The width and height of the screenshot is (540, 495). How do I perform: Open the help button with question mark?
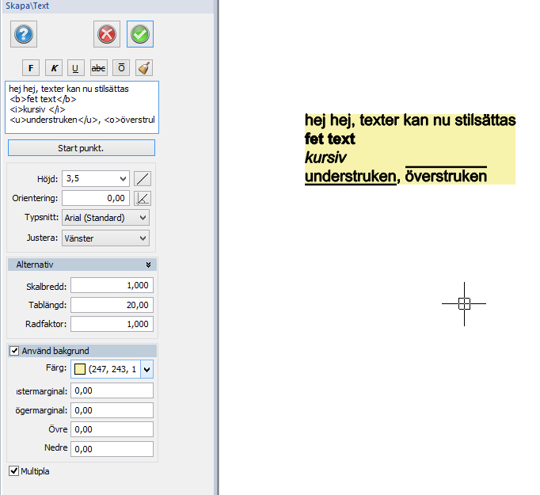point(24,34)
